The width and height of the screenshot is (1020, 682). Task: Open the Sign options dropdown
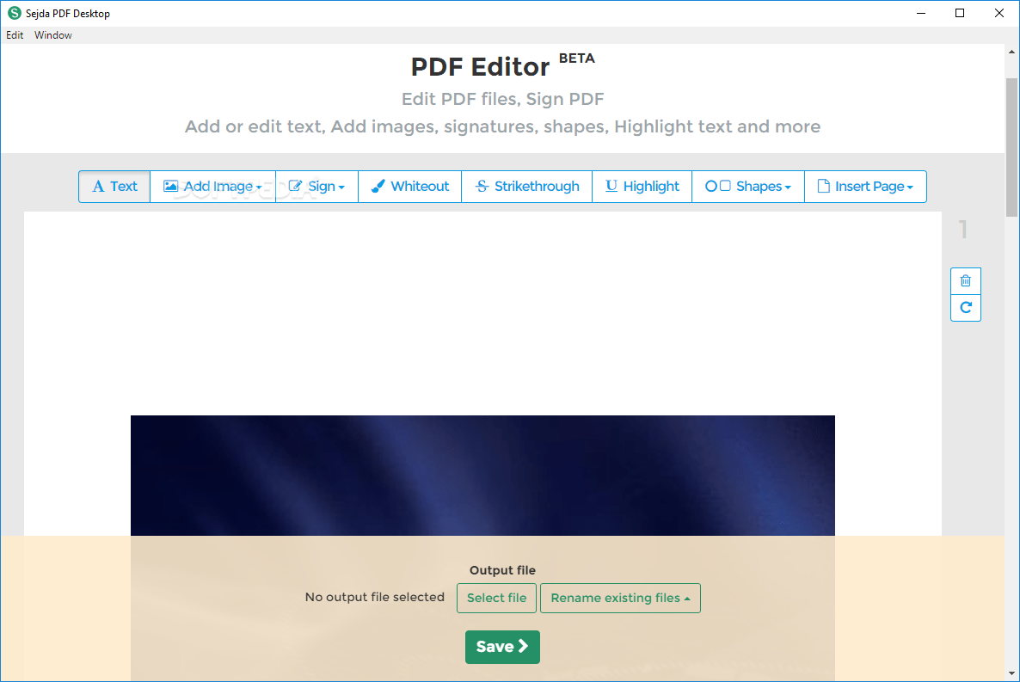point(340,186)
